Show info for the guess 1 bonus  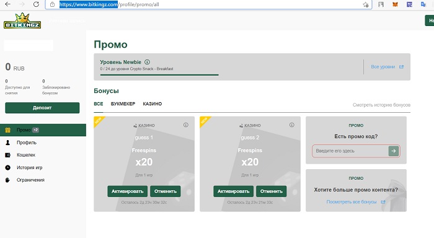pyautogui.click(x=186, y=125)
